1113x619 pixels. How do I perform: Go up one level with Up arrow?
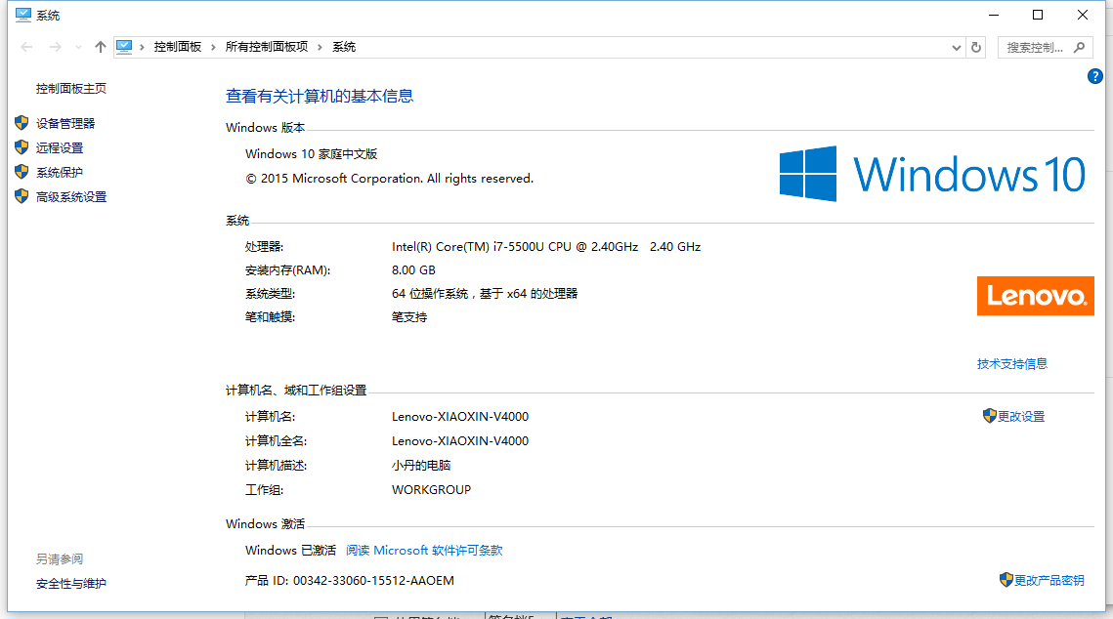(100, 47)
